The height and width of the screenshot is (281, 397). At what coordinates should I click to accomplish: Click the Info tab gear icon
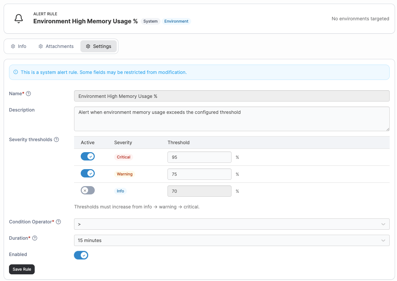13,46
